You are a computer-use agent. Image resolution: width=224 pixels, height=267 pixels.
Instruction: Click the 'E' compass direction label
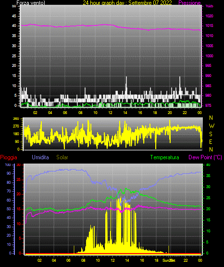[x=211, y=141]
